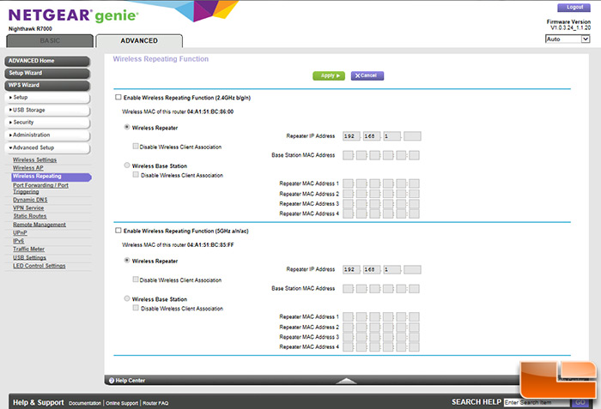Select Wireless Repeating in sidebar
601x409 pixels.
click(x=52, y=177)
